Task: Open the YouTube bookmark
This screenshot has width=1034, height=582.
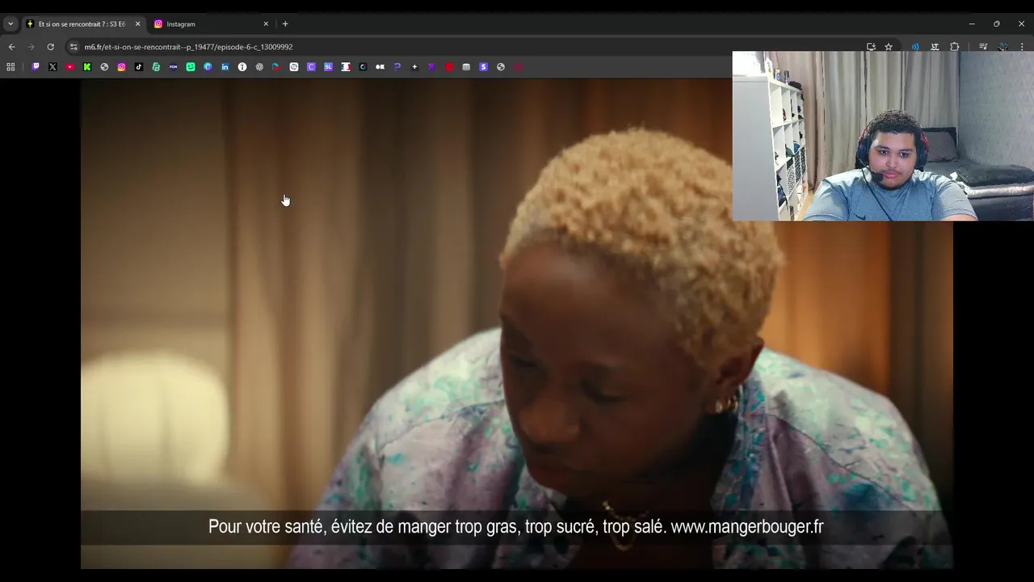Action: (70, 67)
